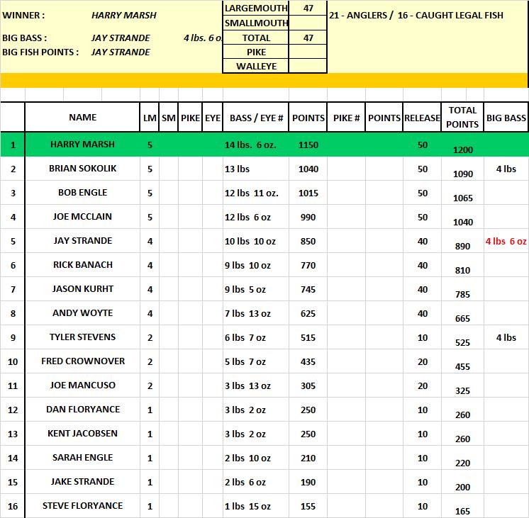
Task: Click the PIKE # column header
Action: (347, 118)
